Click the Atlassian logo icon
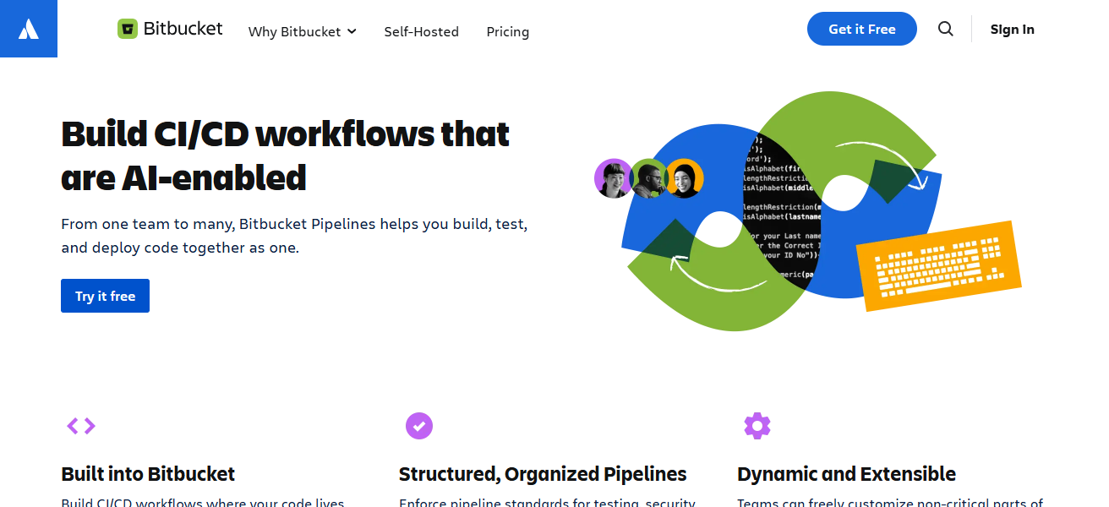This screenshot has height=507, width=1109. (x=29, y=29)
